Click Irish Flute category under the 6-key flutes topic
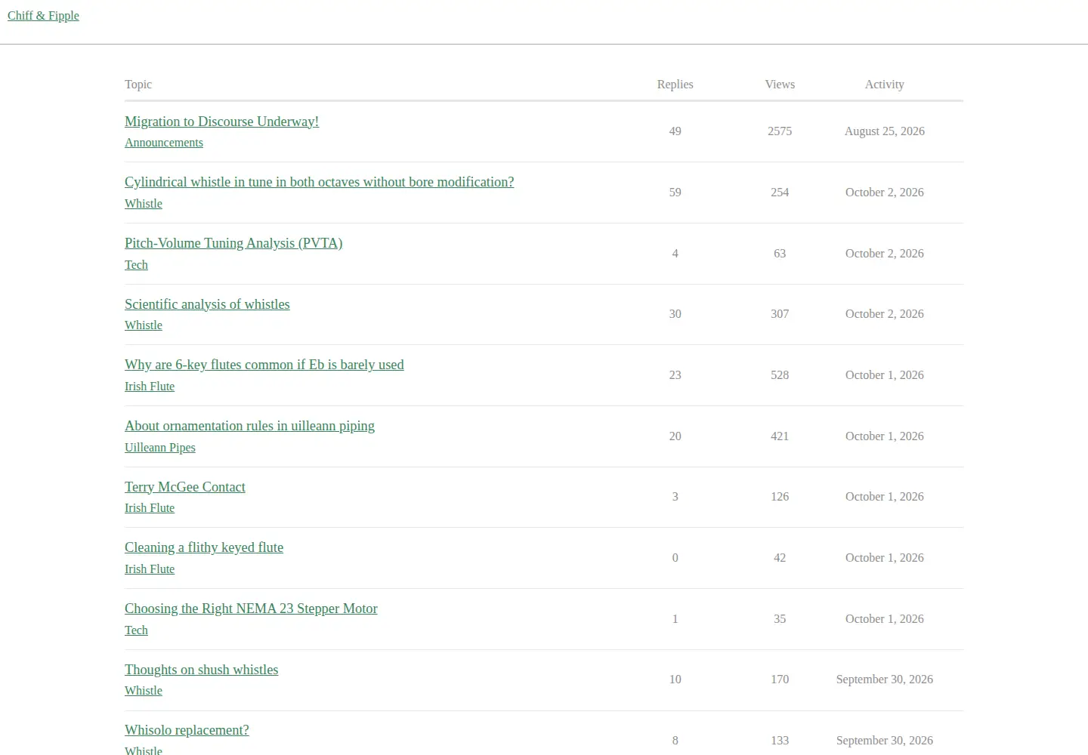The width and height of the screenshot is (1088, 755). click(x=150, y=387)
